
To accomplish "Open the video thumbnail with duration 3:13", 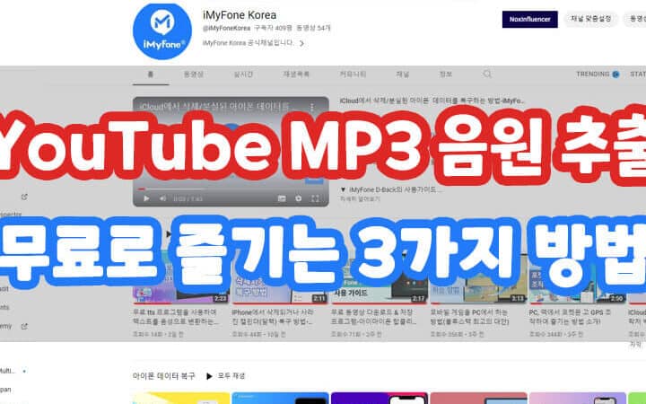I will click(478, 278).
